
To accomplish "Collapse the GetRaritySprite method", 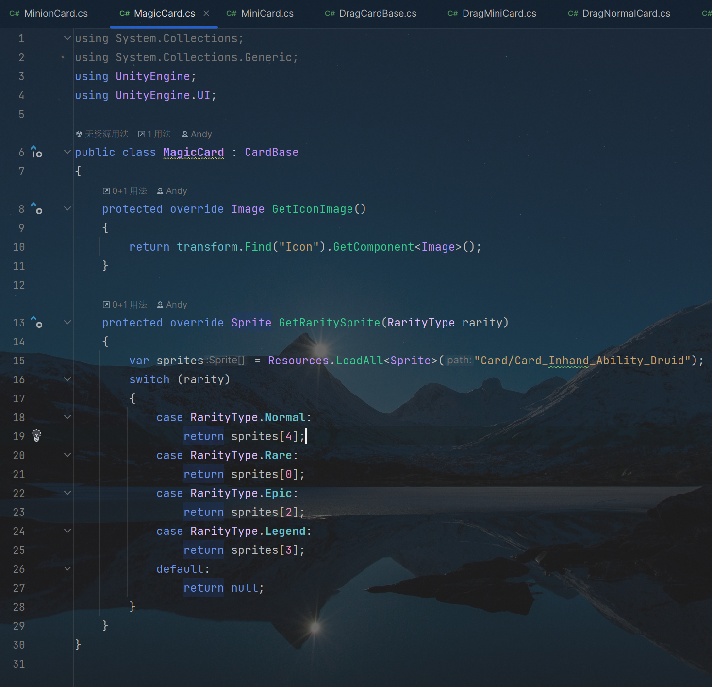I will coord(67,323).
